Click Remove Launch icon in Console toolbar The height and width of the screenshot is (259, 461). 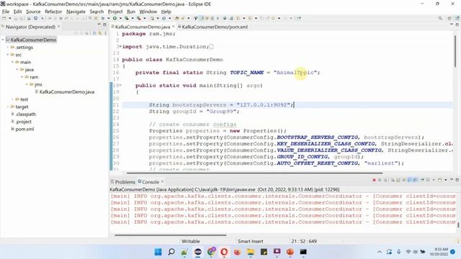coord(380,180)
